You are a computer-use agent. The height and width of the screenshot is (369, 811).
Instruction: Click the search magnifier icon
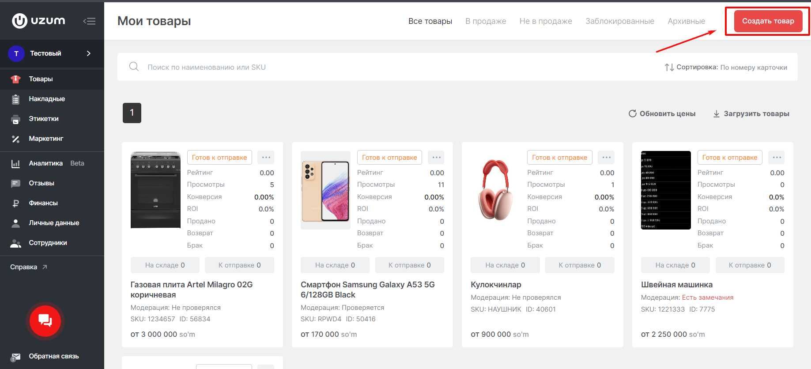click(134, 67)
